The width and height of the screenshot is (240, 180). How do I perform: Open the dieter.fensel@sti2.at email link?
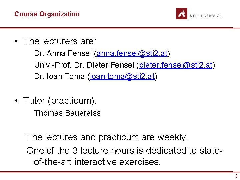coord(176,65)
